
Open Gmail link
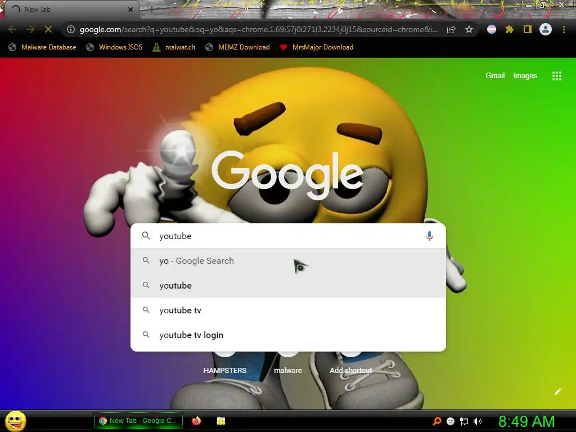click(x=495, y=76)
